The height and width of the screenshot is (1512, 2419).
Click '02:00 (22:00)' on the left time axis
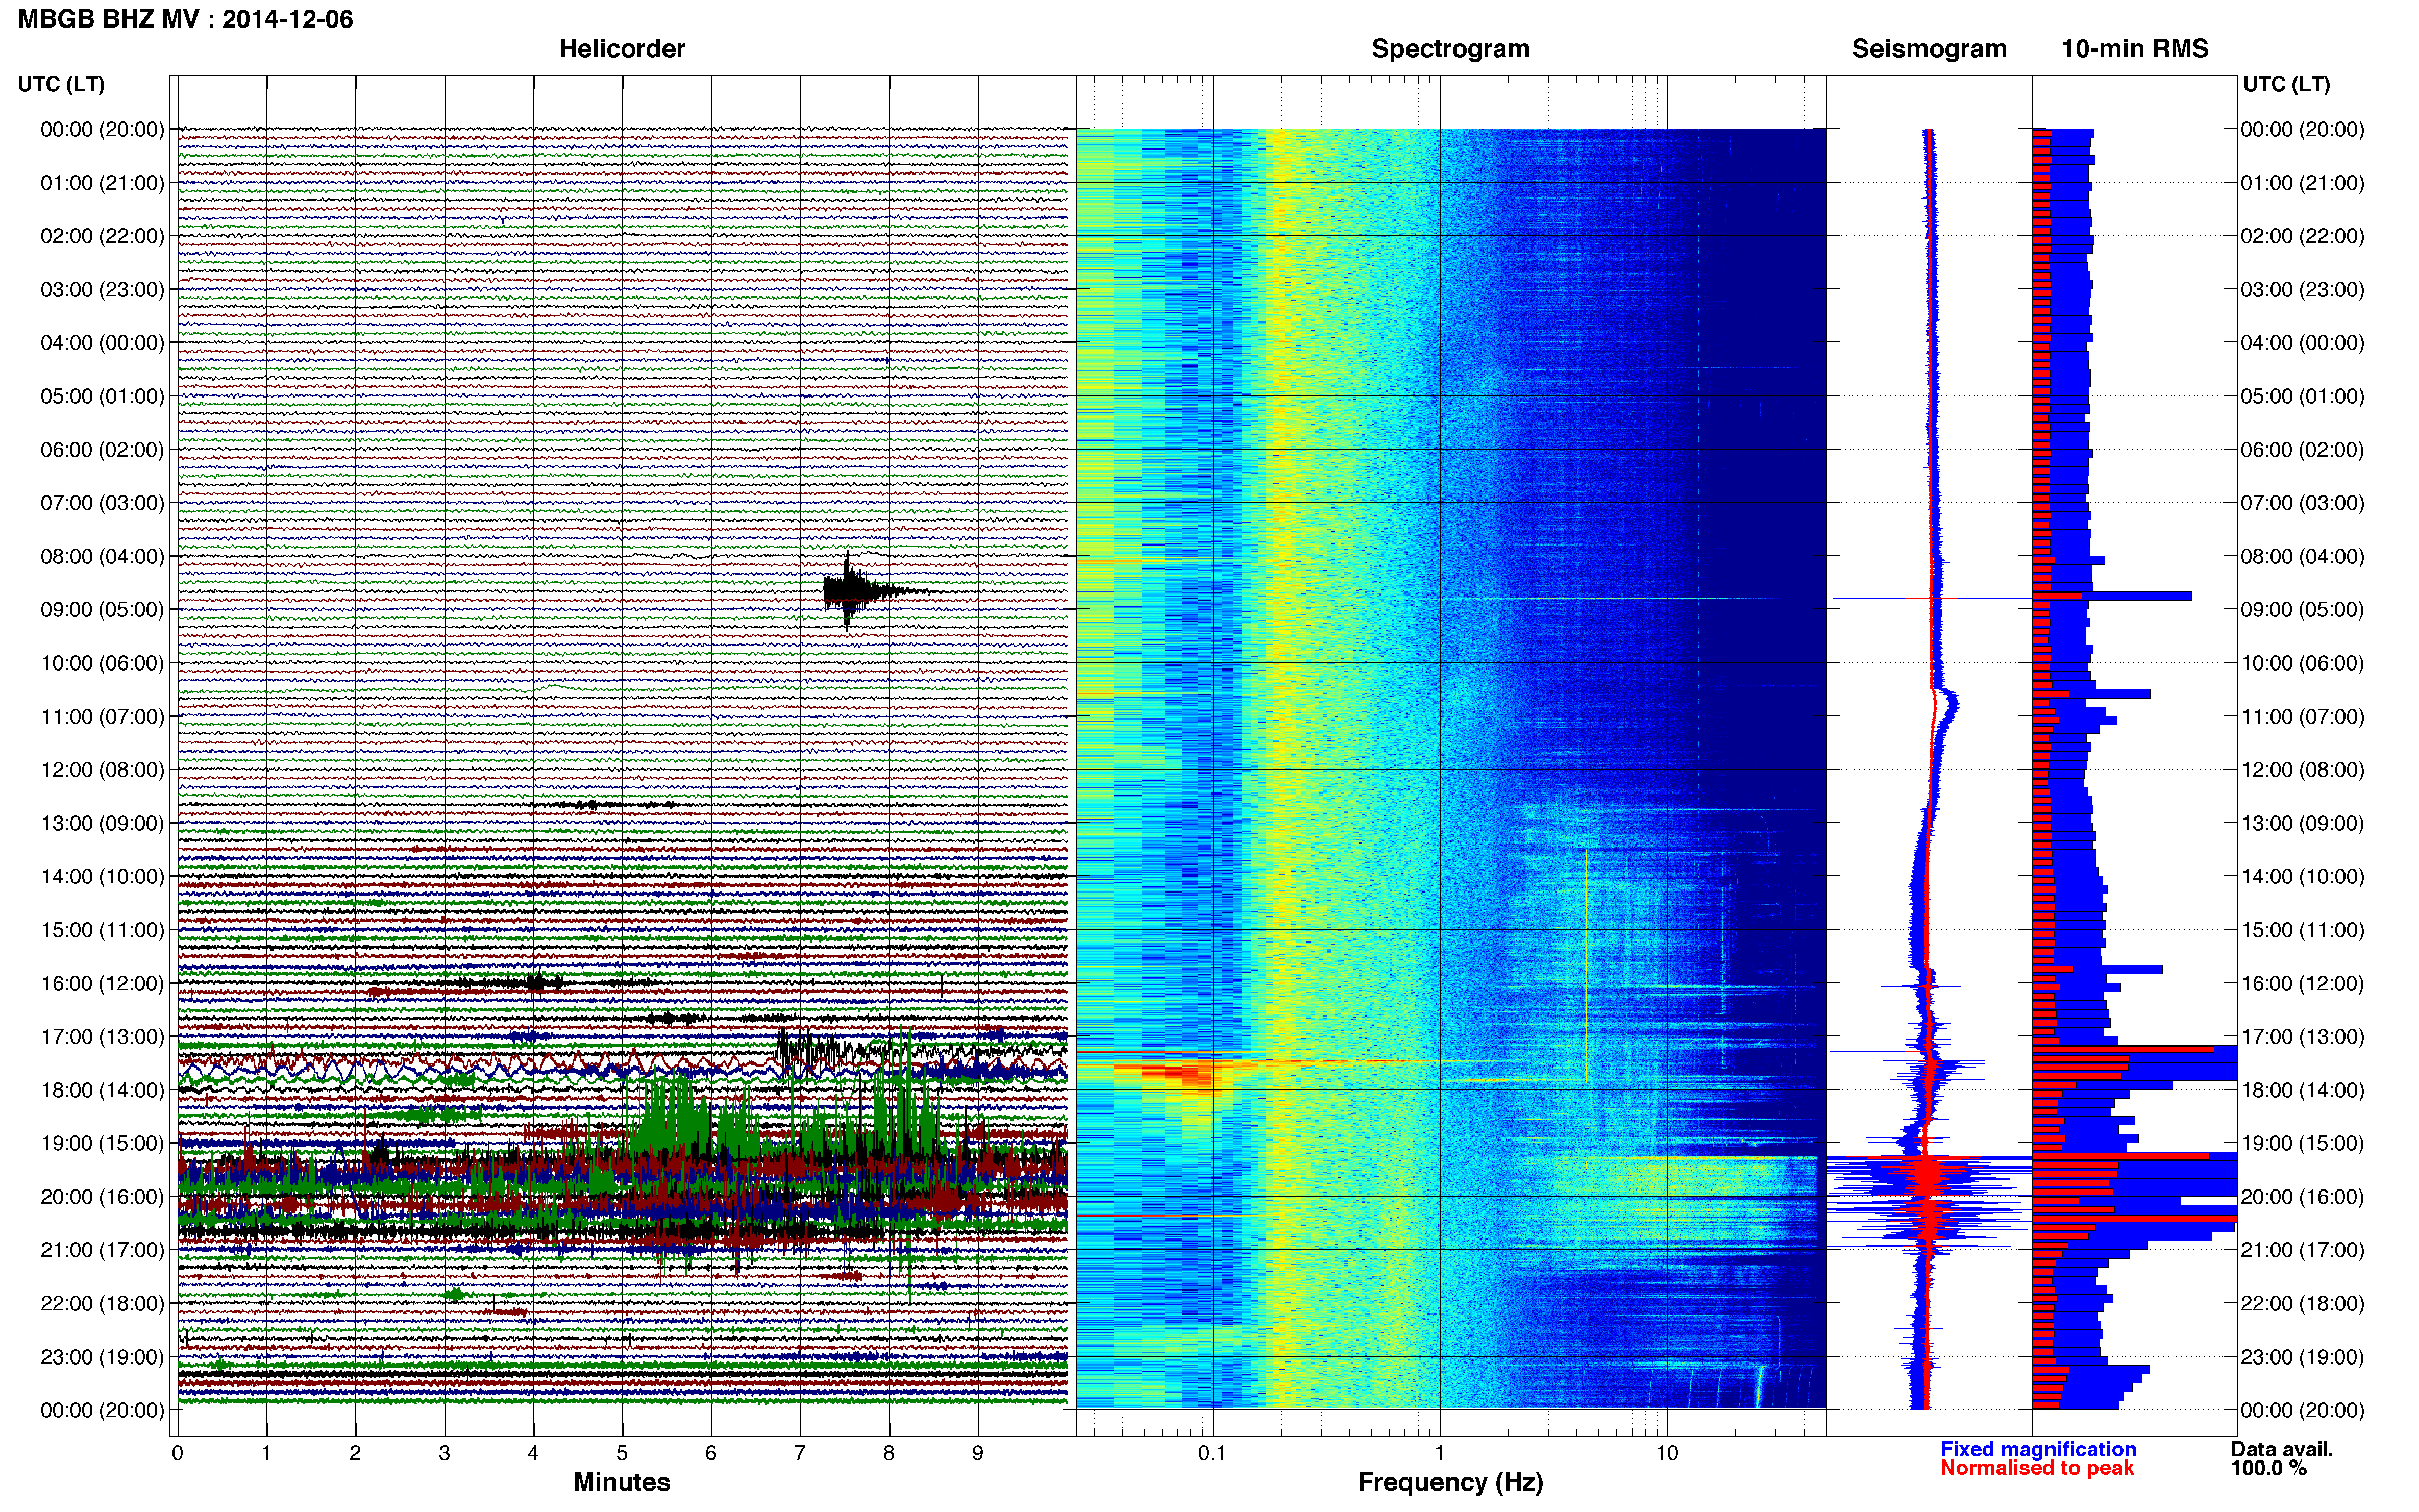point(102,236)
